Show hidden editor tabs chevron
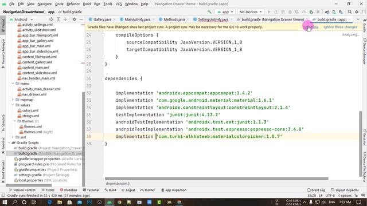The image size is (367, 206). pyautogui.click(x=358, y=19)
